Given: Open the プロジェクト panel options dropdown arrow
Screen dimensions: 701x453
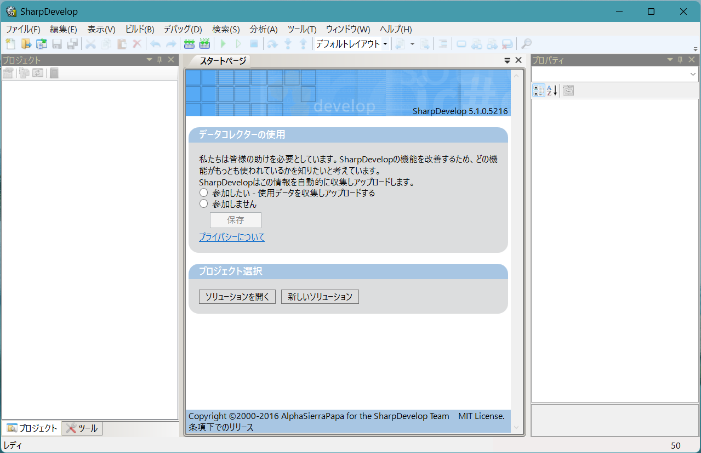Looking at the screenshot, I should tap(149, 60).
